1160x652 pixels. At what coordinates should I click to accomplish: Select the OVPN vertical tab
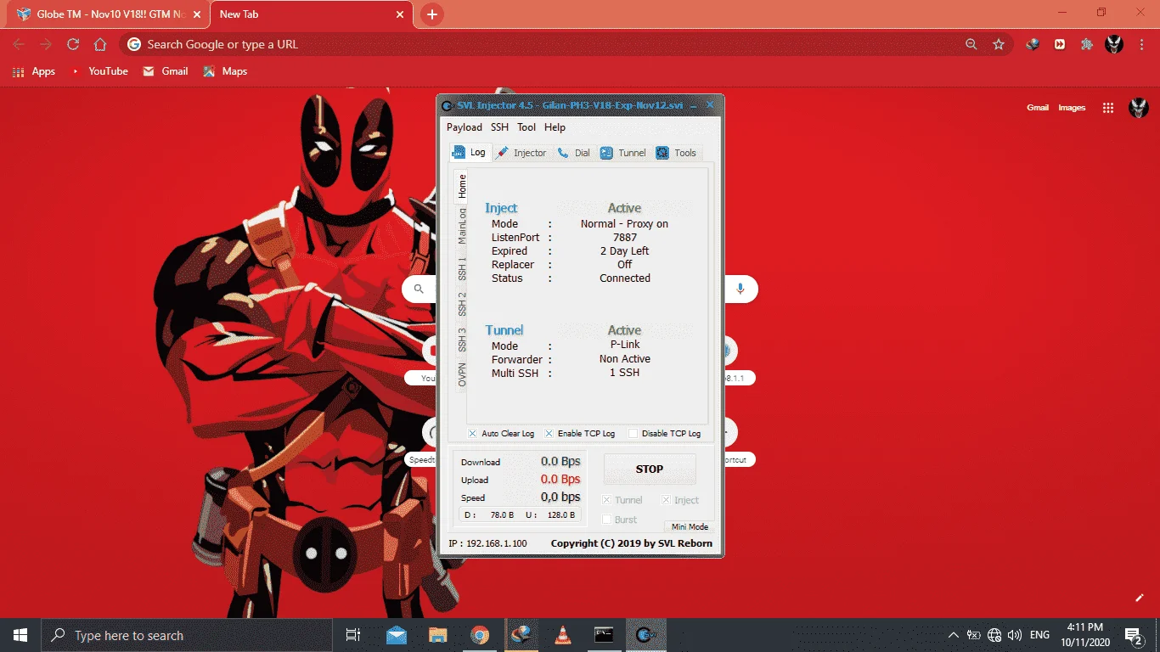[x=462, y=374]
